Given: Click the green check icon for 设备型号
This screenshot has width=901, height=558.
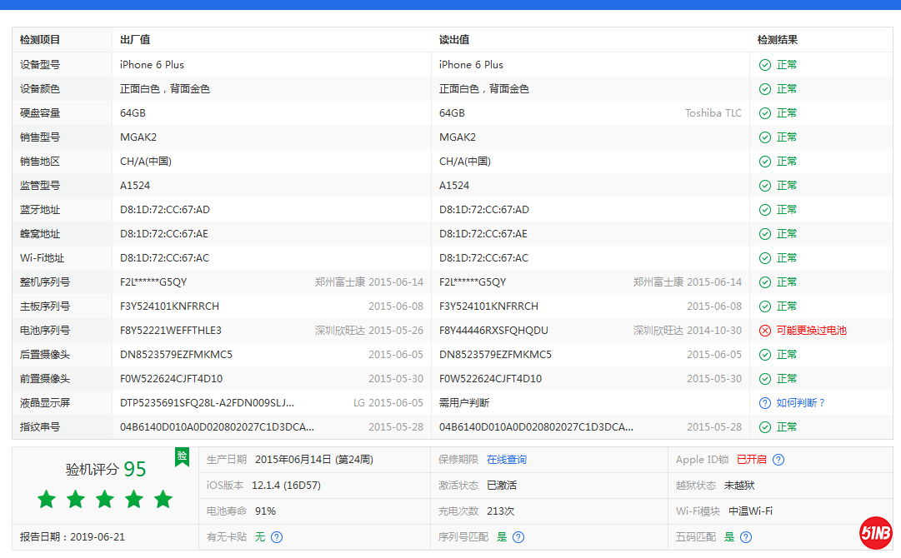Looking at the screenshot, I should tap(764, 65).
